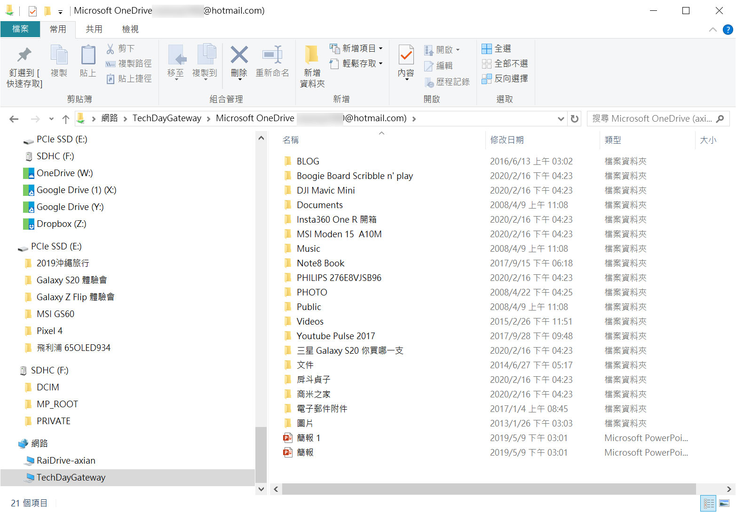Viewport: 736px width, 512px height.
Task: Select TechDayGateway in the navigation tree
Action: (x=65, y=477)
